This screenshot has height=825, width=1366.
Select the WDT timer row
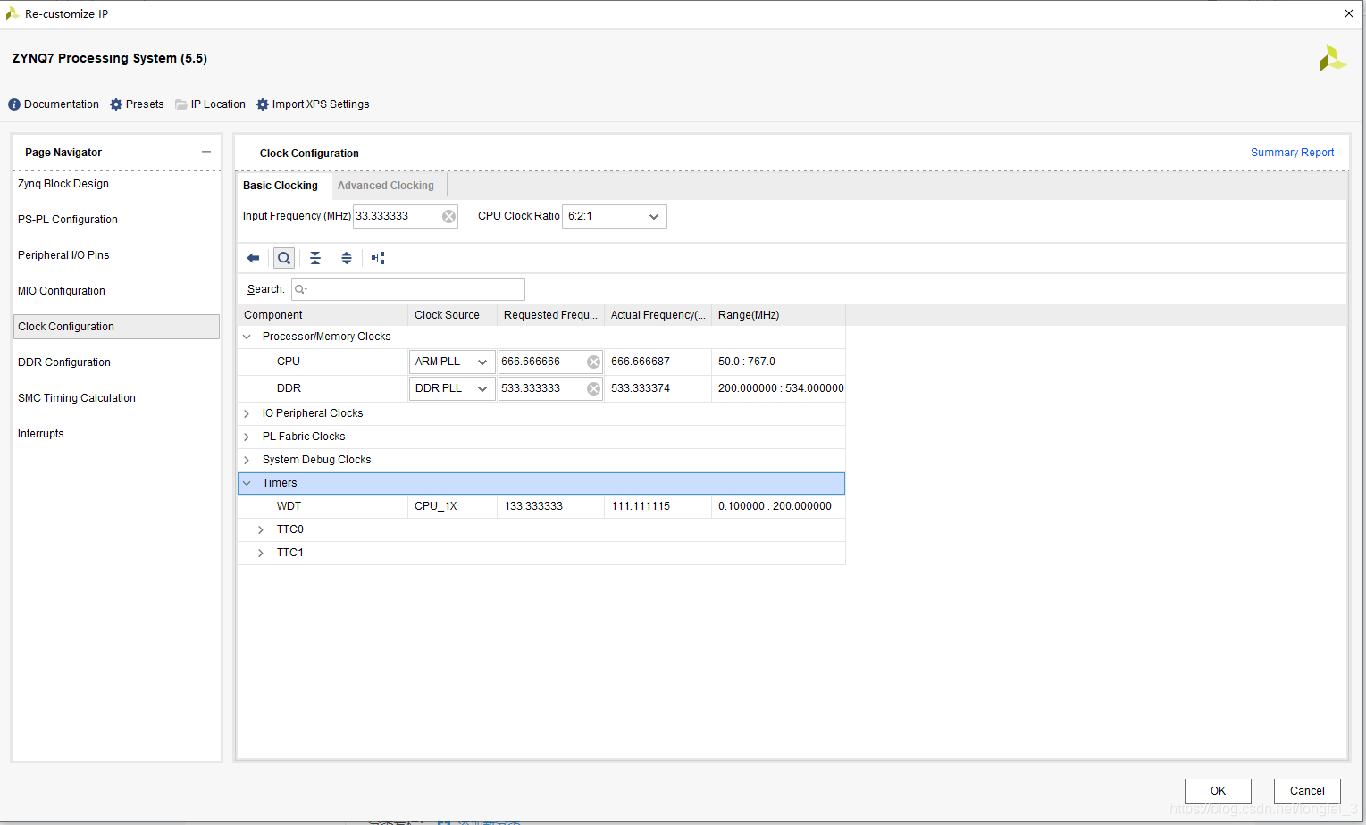click(x=541, y=506)
